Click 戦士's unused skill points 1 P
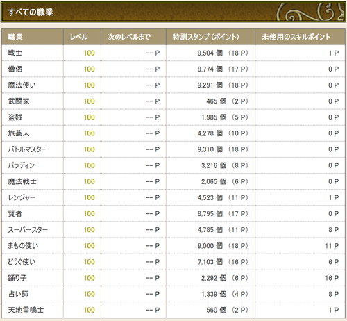This screenshot has height=321, width=347. [x=334, y=53]
